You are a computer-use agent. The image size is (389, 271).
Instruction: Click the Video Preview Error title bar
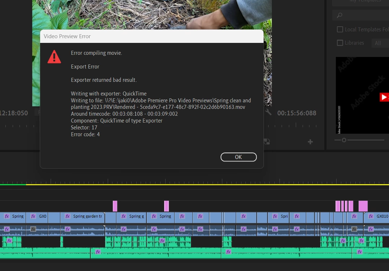click(152, 36)
